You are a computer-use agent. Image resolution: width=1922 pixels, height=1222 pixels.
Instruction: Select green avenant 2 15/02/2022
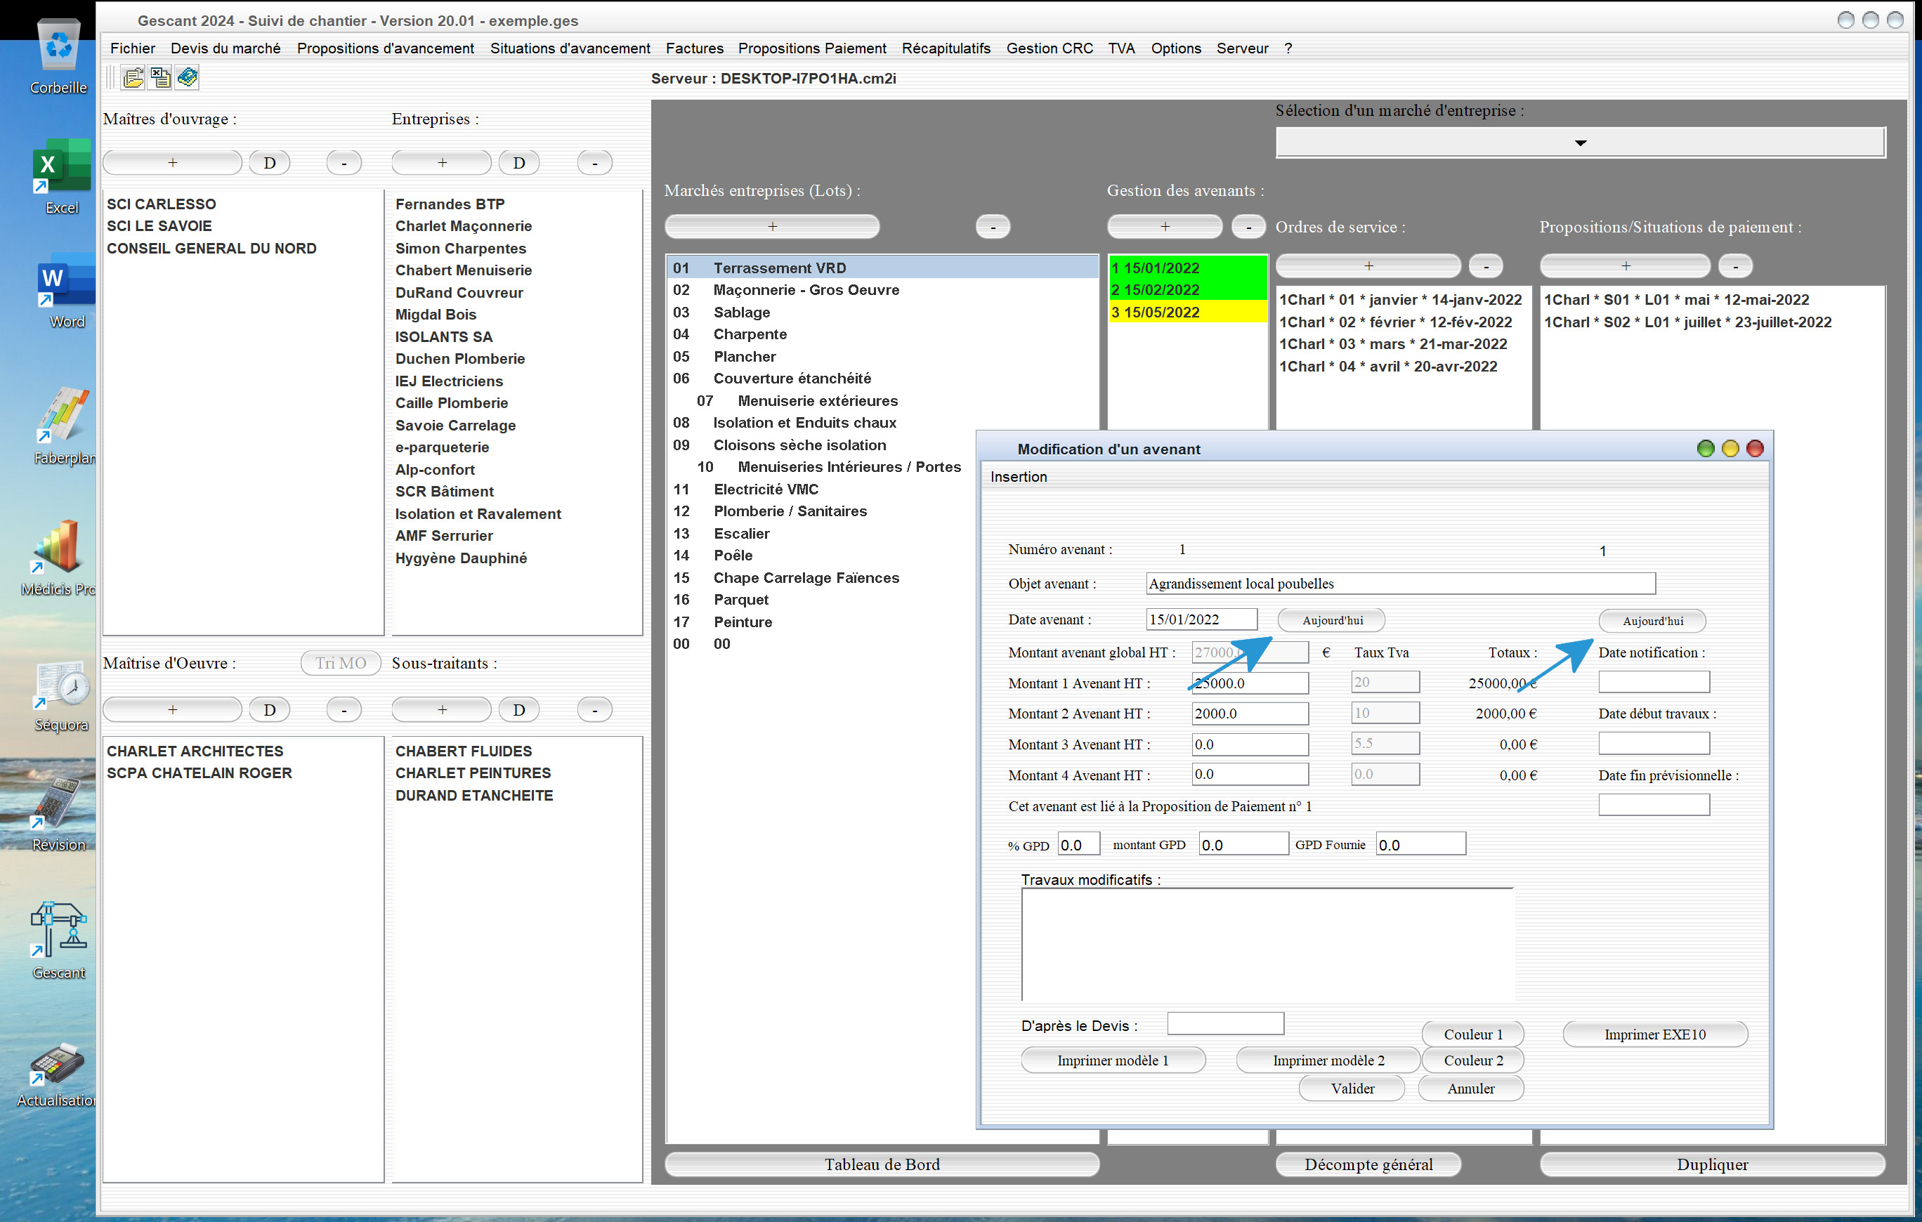(x=1187, y=290)
